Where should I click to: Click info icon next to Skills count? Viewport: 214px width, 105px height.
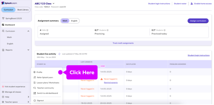pyautogui.click(x=47, y=30)
